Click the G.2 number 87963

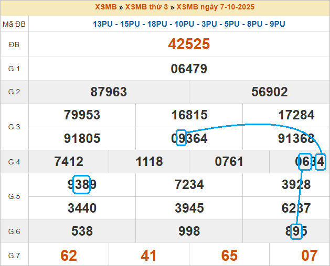(x=109, y=92)
